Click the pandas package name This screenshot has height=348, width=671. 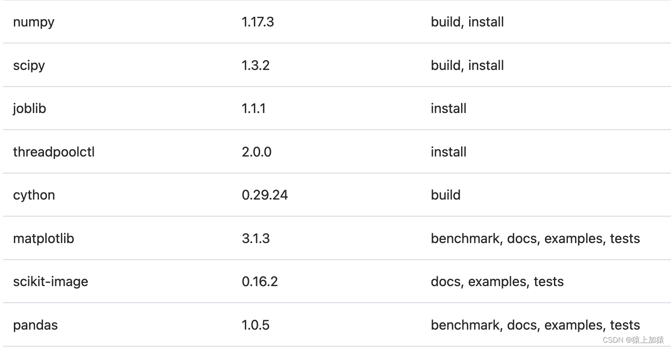[x=35, y=325]
